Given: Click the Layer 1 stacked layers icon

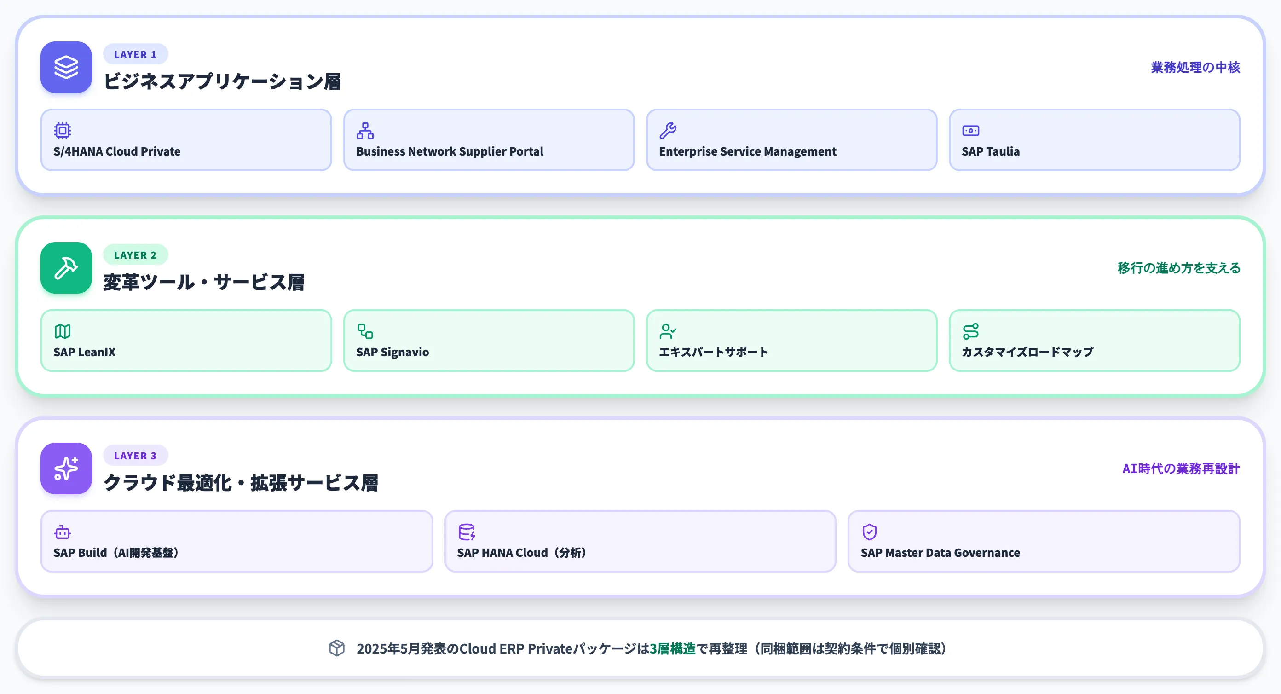Looking at the screenshot, I should (x=66, y=67).
